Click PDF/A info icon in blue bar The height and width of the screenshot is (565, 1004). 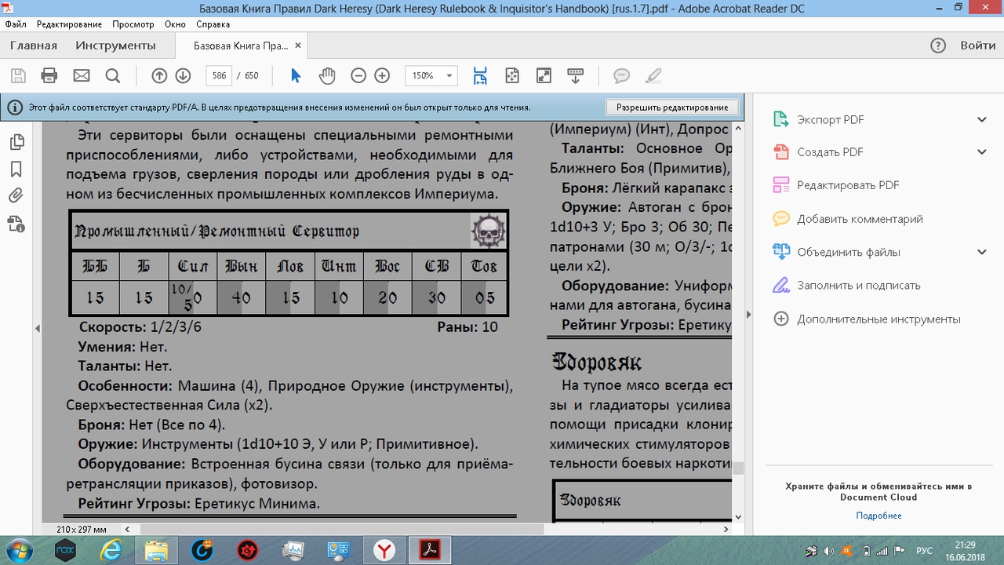coord(15,107)
